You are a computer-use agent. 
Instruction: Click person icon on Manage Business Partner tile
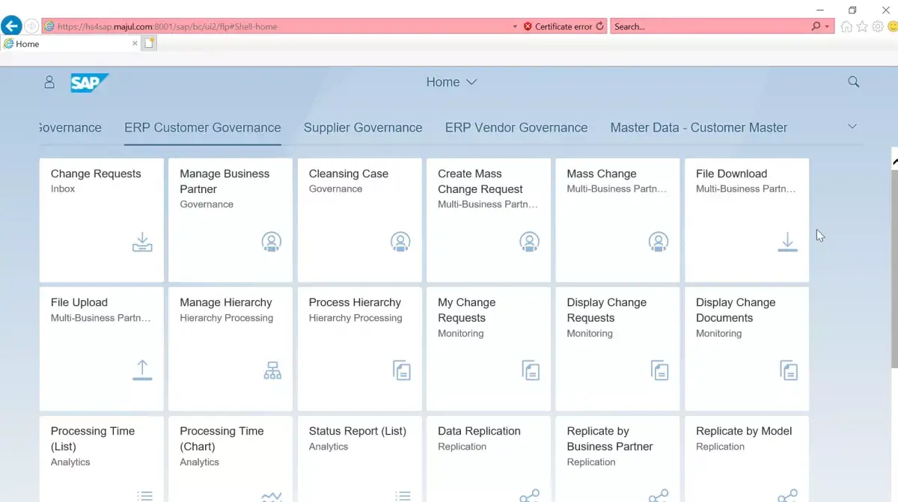coord(272,241)
